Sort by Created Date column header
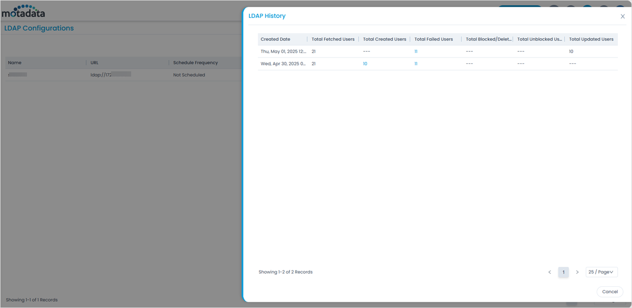 pos(276,39)
